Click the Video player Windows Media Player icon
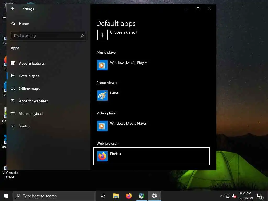Screen dimensions: 268x201 [102, 126]
